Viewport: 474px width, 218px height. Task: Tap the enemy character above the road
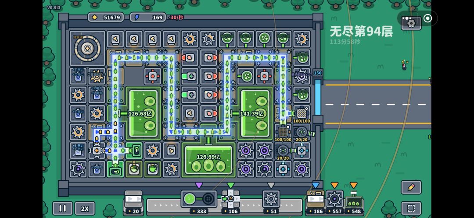[404, 65]
